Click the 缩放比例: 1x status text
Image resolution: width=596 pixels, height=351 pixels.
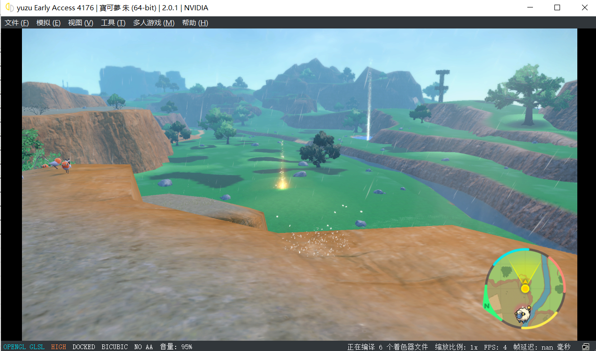click(x=456, y=347)
